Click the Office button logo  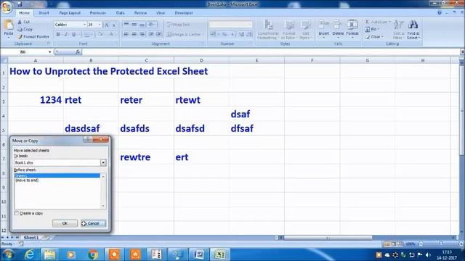[7, 7]
